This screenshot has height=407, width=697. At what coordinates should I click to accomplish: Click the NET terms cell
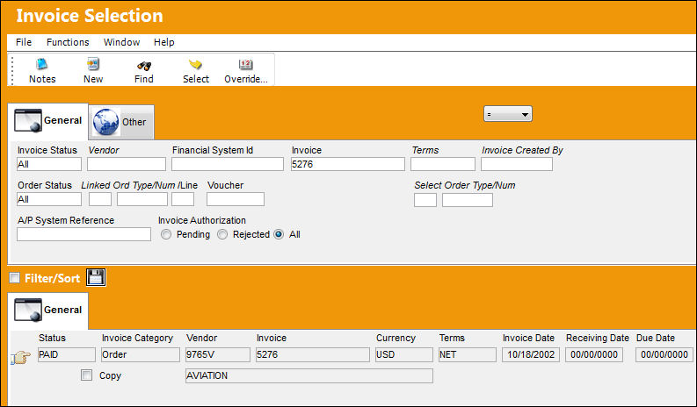coord(468,354)
